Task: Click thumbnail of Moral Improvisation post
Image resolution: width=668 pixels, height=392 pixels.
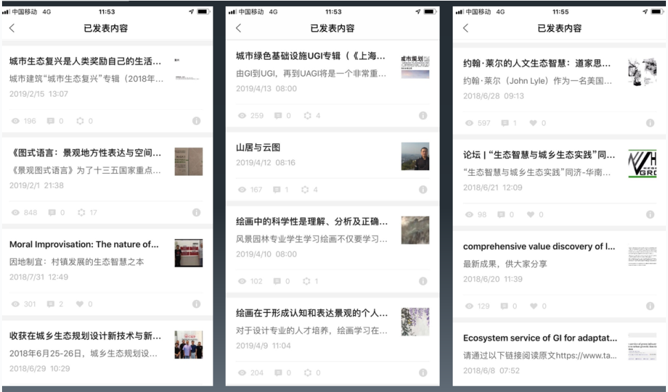Action: pos(188,253)
